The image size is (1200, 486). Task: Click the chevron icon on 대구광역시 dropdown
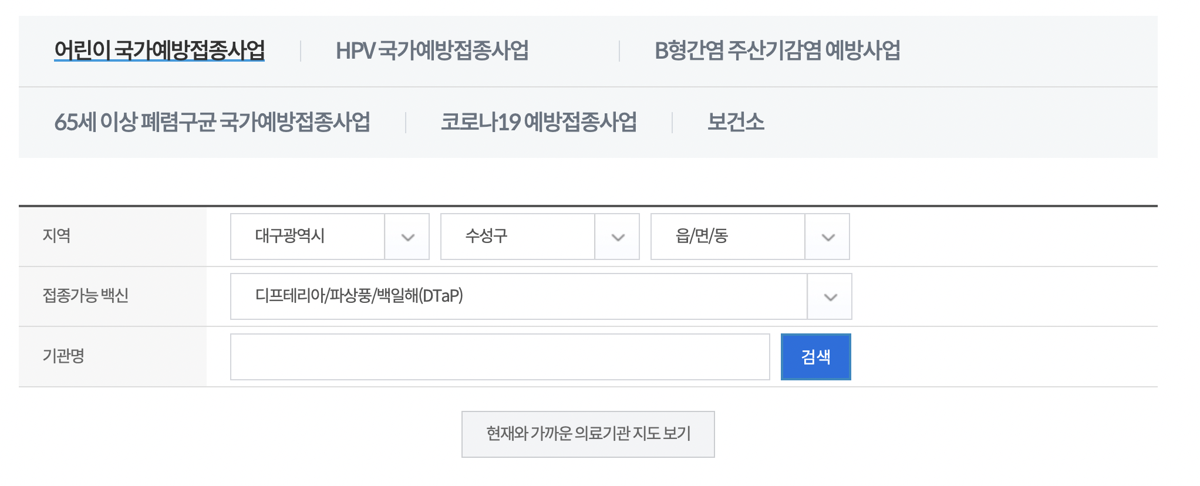[x=409, y=237]
